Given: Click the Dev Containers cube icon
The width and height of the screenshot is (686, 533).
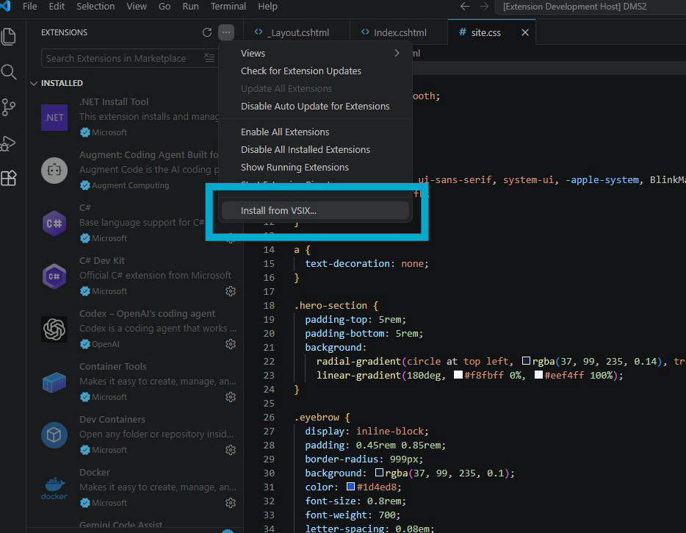Looking at the screenshot, I should click(54, 435).
